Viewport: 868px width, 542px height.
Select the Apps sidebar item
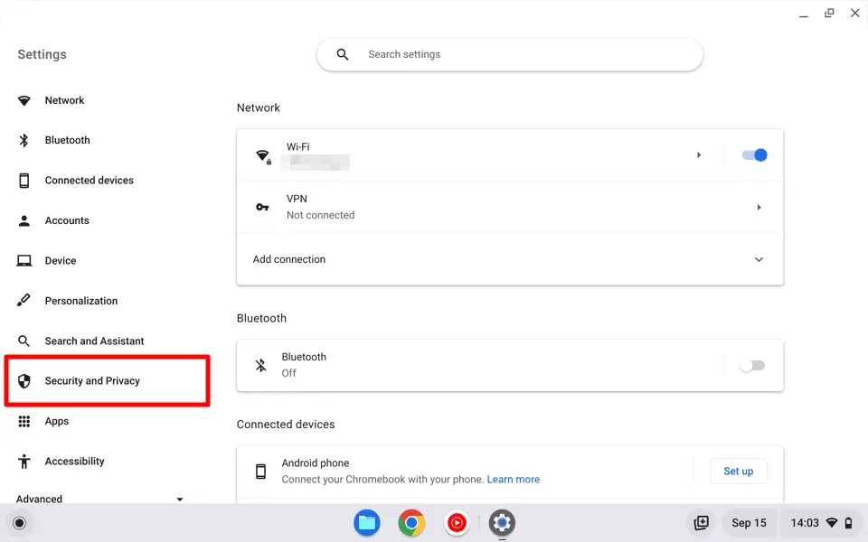[x=56, y=421]
